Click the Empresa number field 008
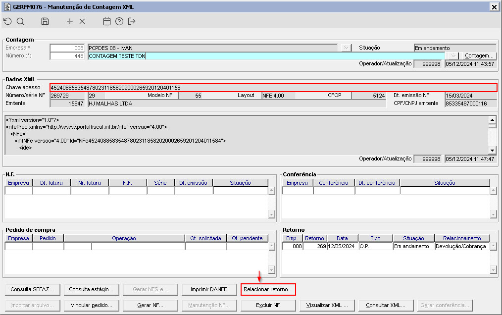502x315 pixels. pos(67,48)
